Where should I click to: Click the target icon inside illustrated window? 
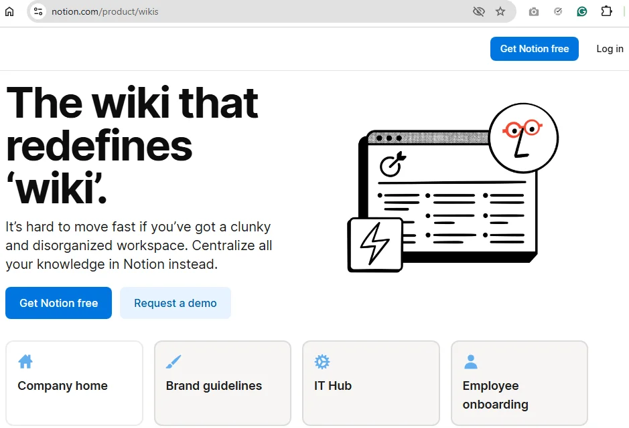pos(393,164)
